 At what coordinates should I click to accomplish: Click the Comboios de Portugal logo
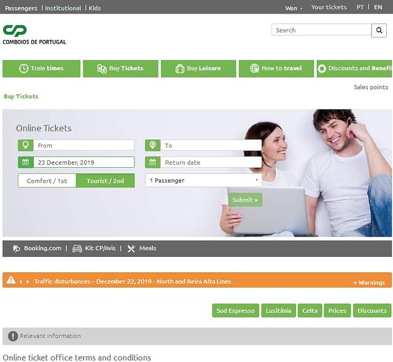[34, 34]
